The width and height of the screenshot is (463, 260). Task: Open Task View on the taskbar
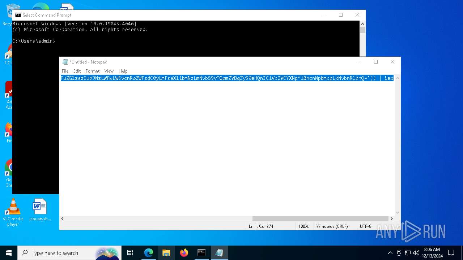click(x=130, y=253)
